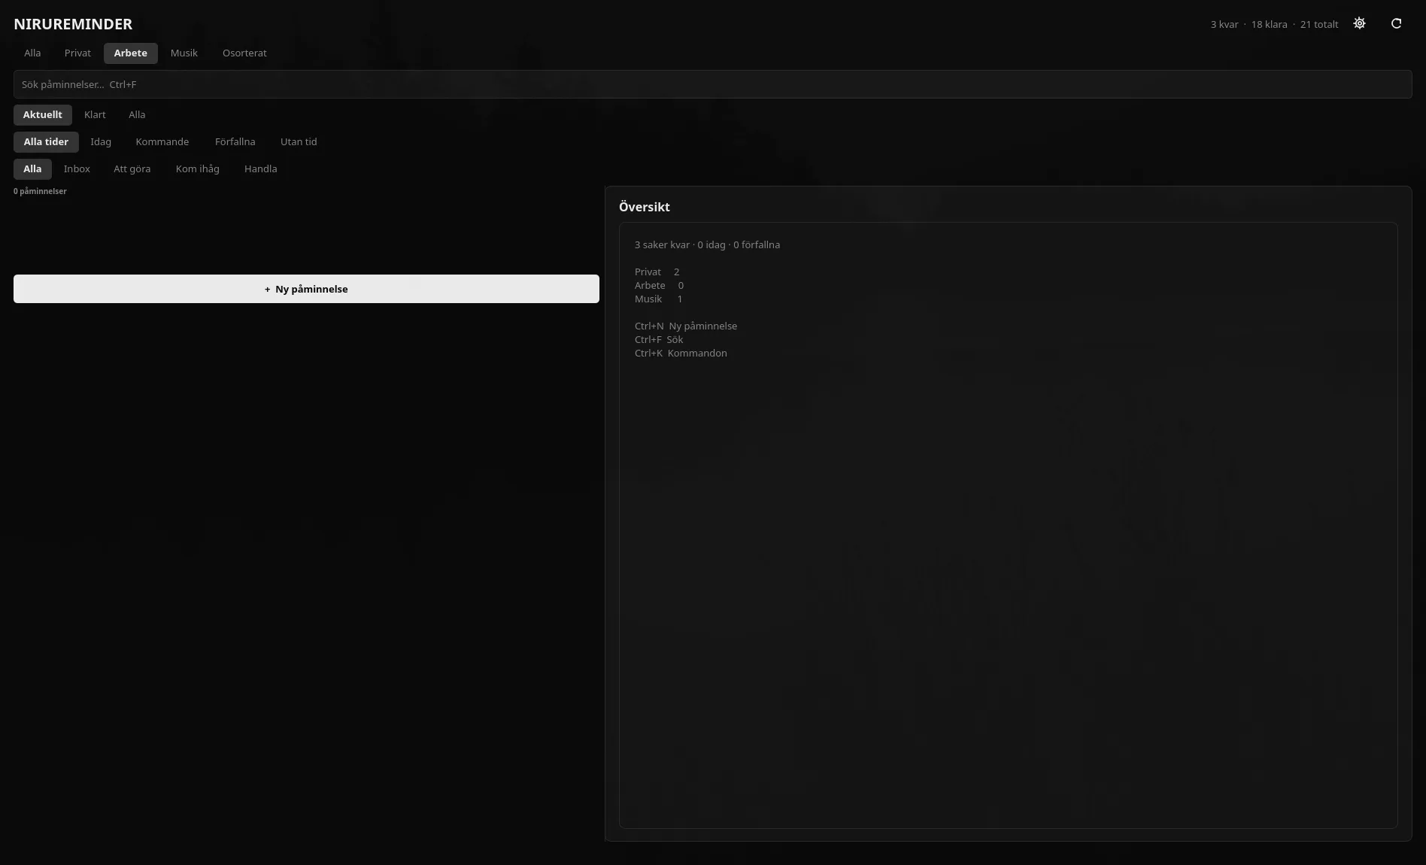This screenshot has width=1426, height=865.
Task: Click the Översikt panel heading
Action: 645,207
